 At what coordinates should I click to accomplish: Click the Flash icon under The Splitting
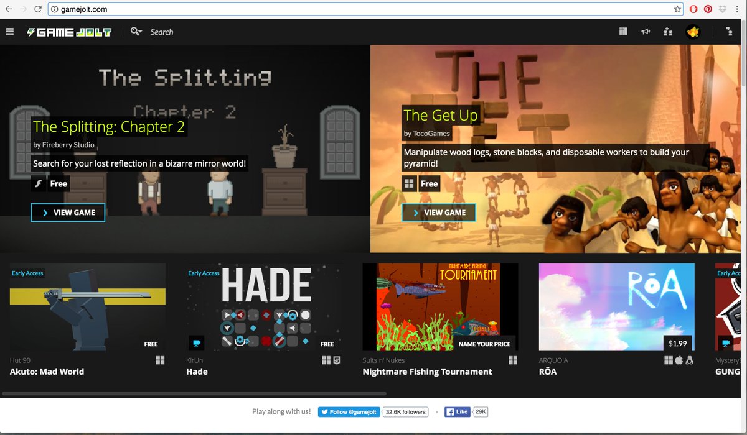point(38,184)
